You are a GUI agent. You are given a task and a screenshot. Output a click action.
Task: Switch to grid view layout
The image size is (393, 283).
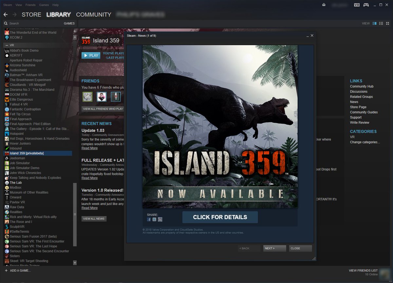click(x=387, y=24)
